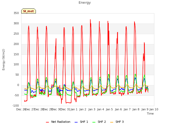170x127 pixels.
Task: Click the Jan 5 x-axis label
Action: 109,109
